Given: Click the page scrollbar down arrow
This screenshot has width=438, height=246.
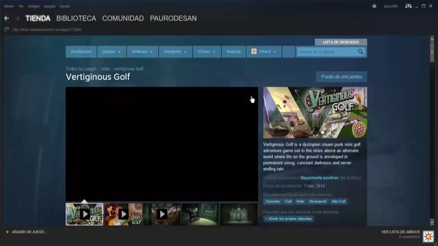Looking at the screenshot, I should click(432, 222).
